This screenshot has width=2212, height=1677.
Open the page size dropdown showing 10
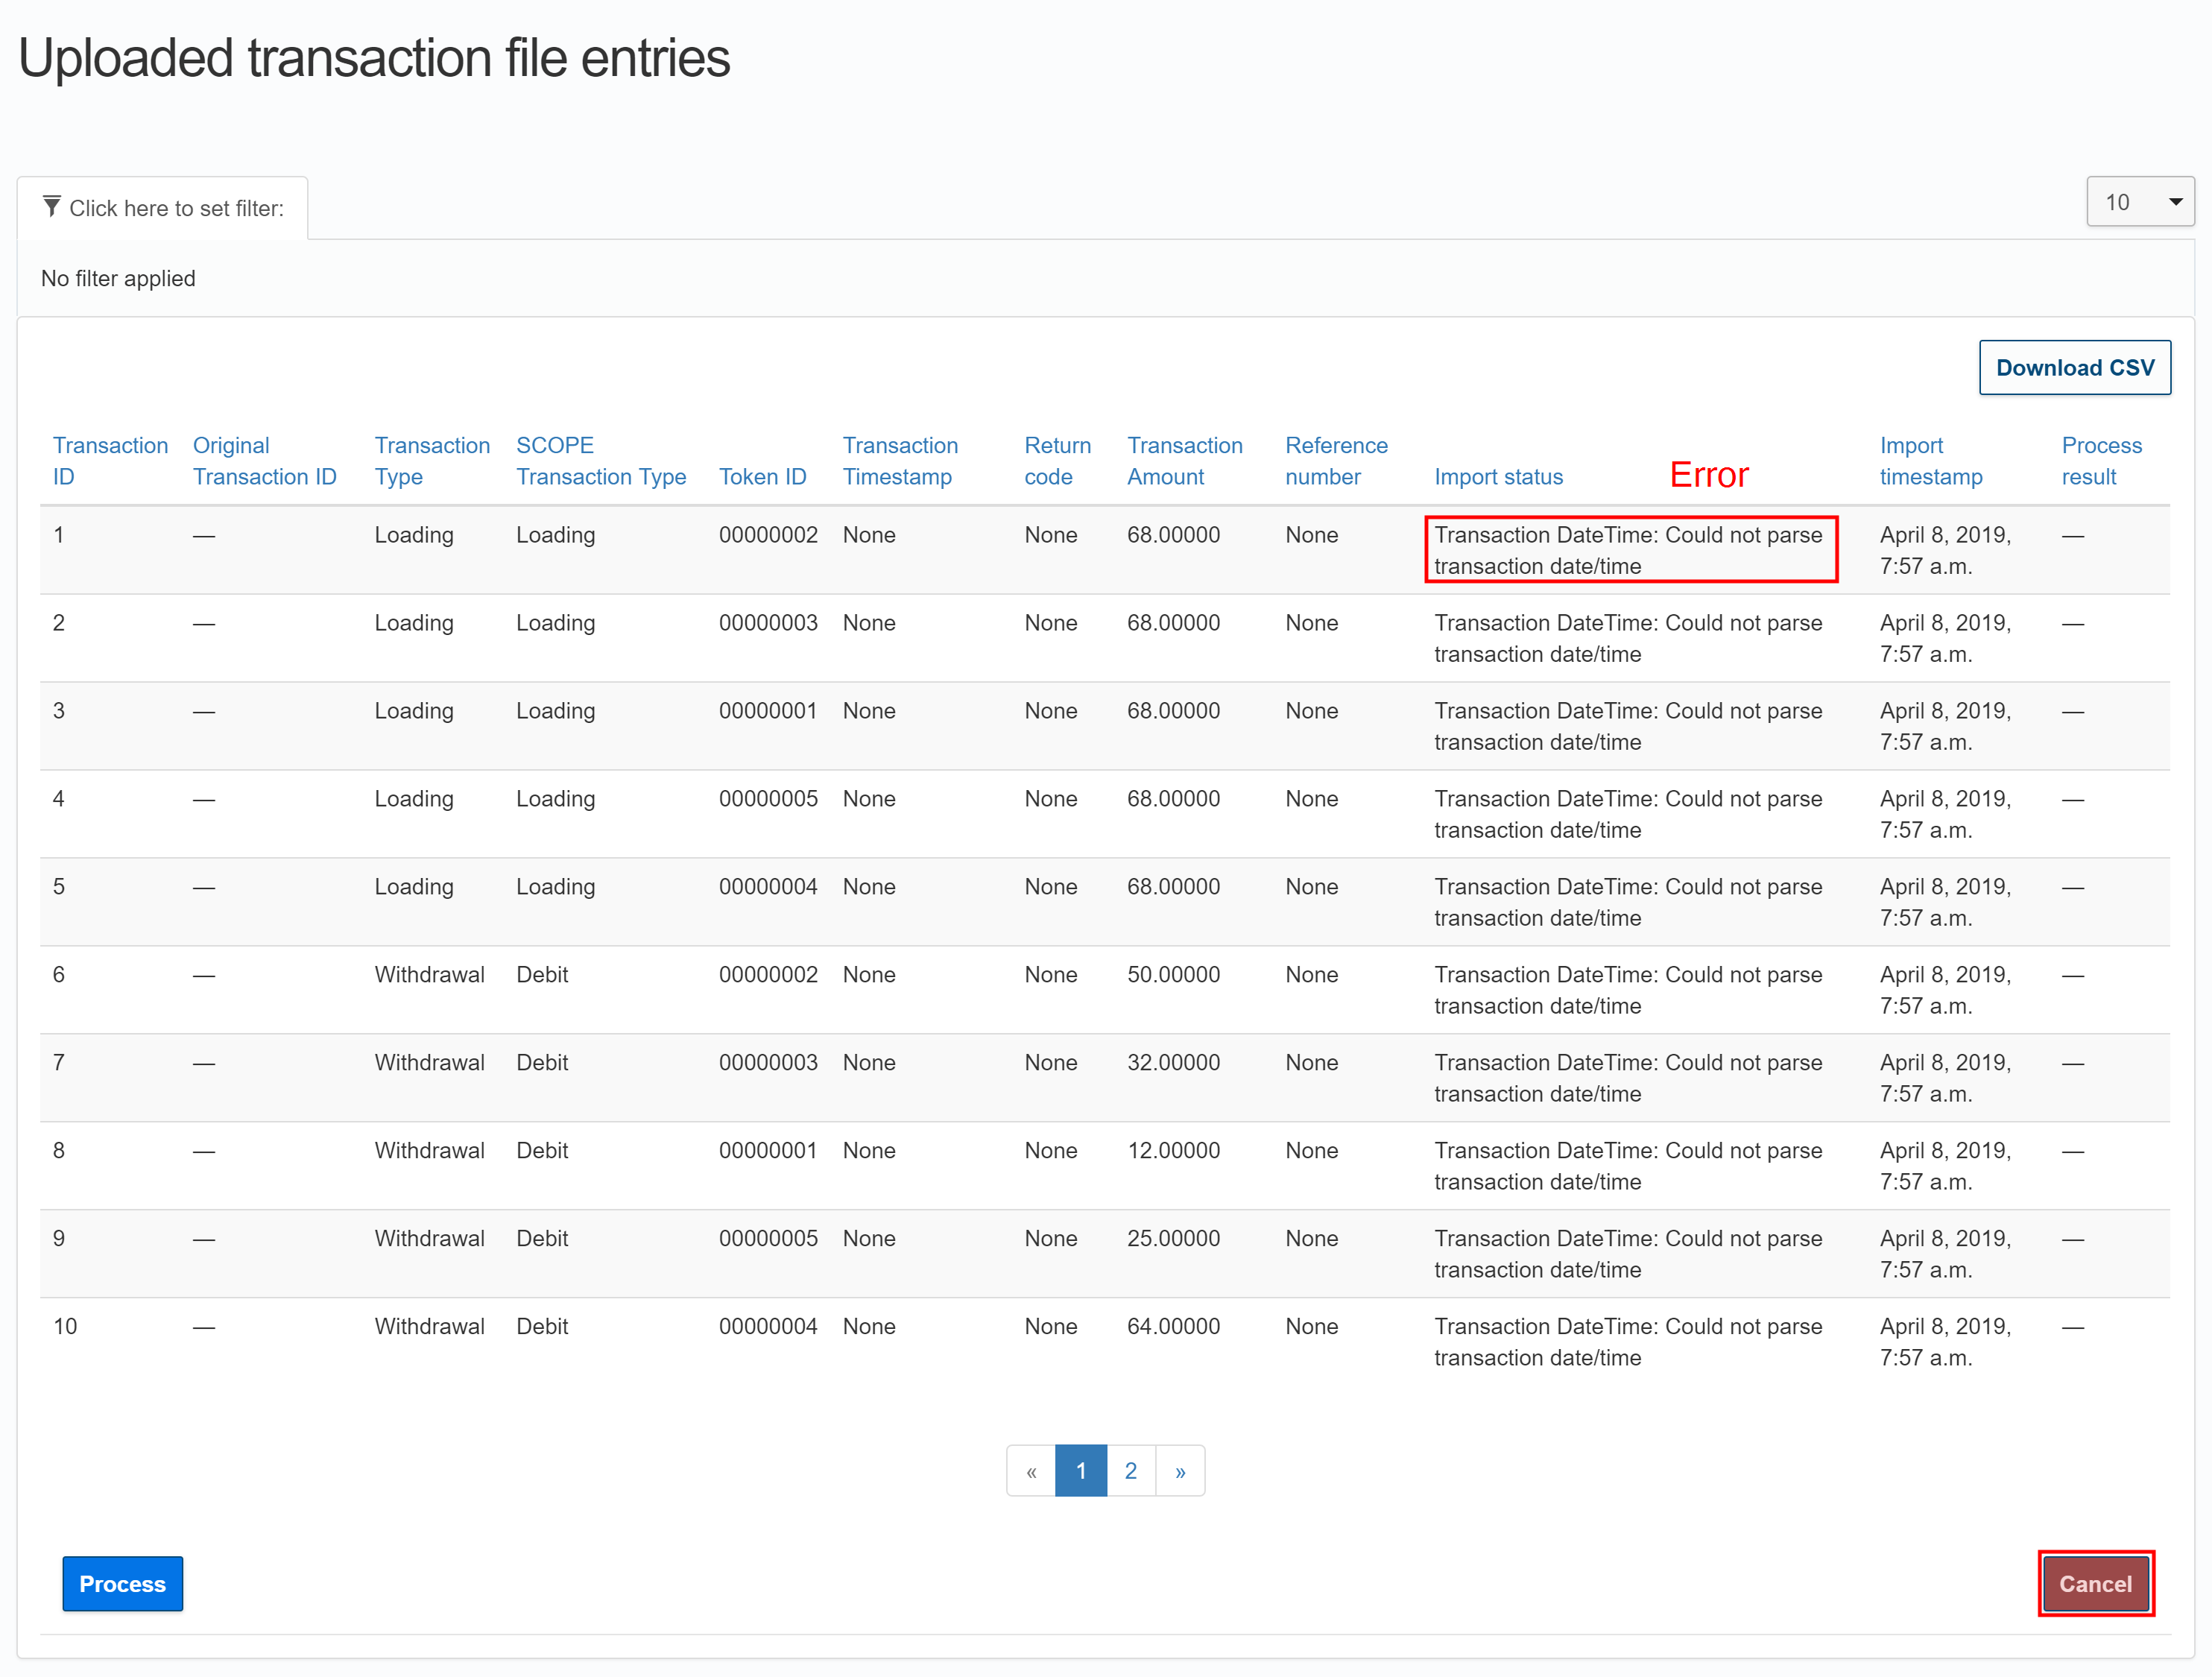point(2140,202)
